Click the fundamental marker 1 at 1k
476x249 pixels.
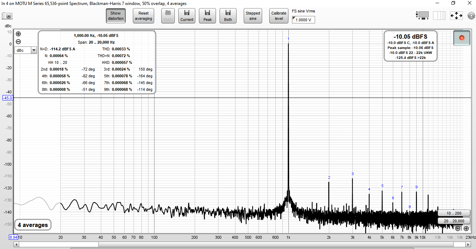(x=288, y=39)
